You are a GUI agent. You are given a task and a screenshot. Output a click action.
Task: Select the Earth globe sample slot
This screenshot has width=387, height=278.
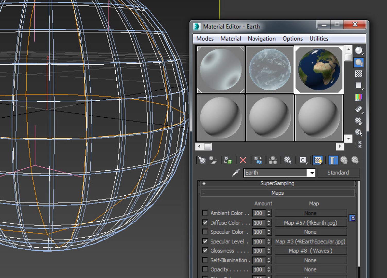[319, 69]
